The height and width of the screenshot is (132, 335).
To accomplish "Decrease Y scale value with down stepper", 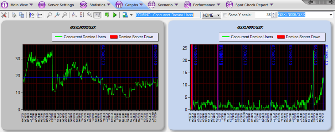I will (x=274, y=16).
